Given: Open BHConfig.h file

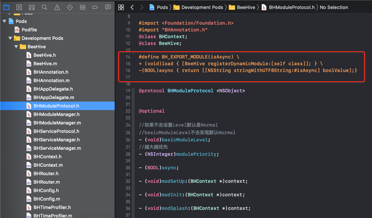Looking at the screenshot, I should (x=46, y=190).
